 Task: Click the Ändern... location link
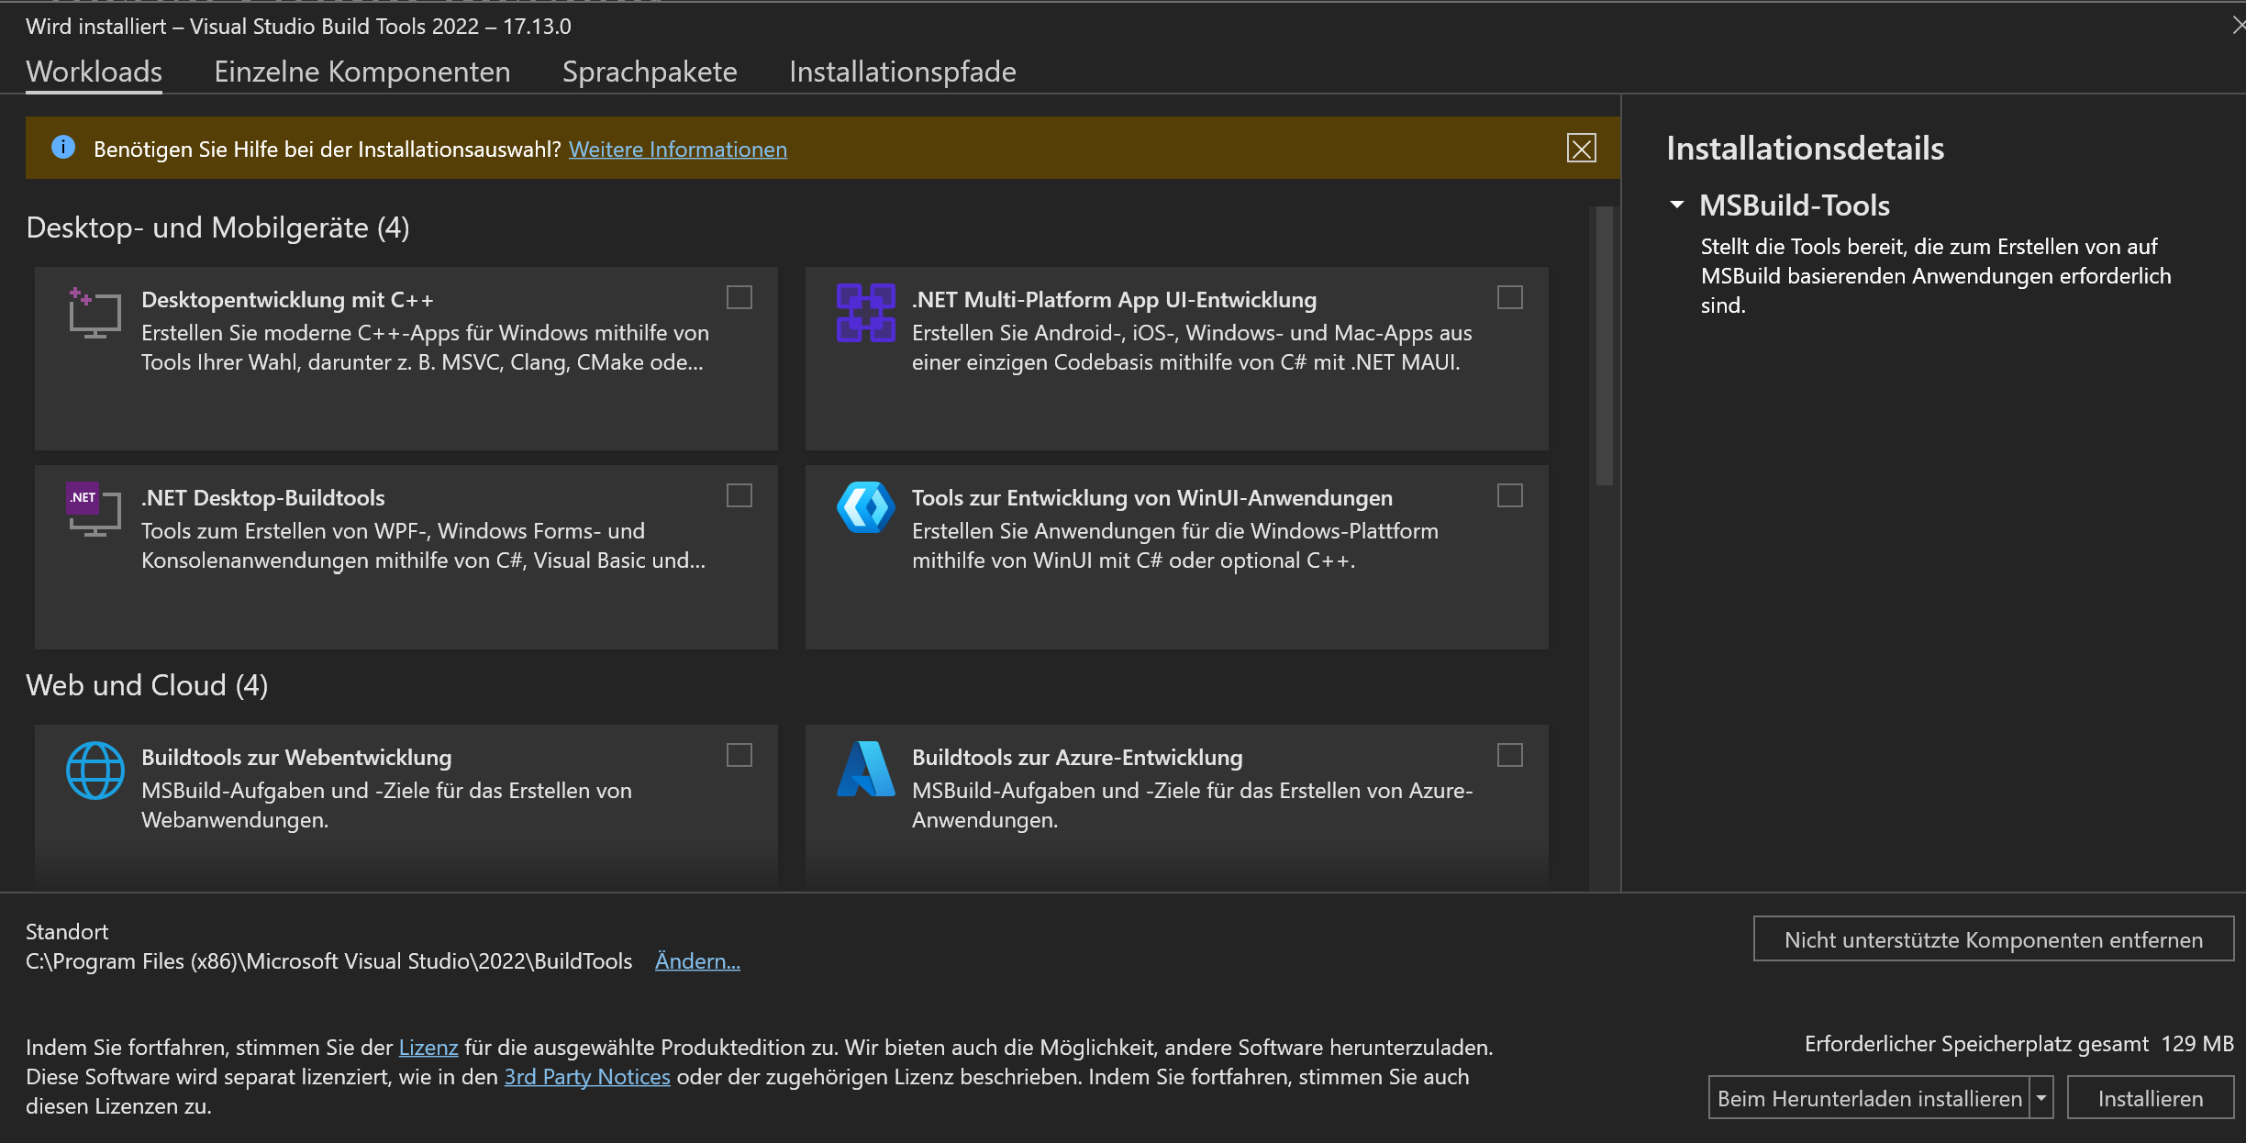click(697, 960)
